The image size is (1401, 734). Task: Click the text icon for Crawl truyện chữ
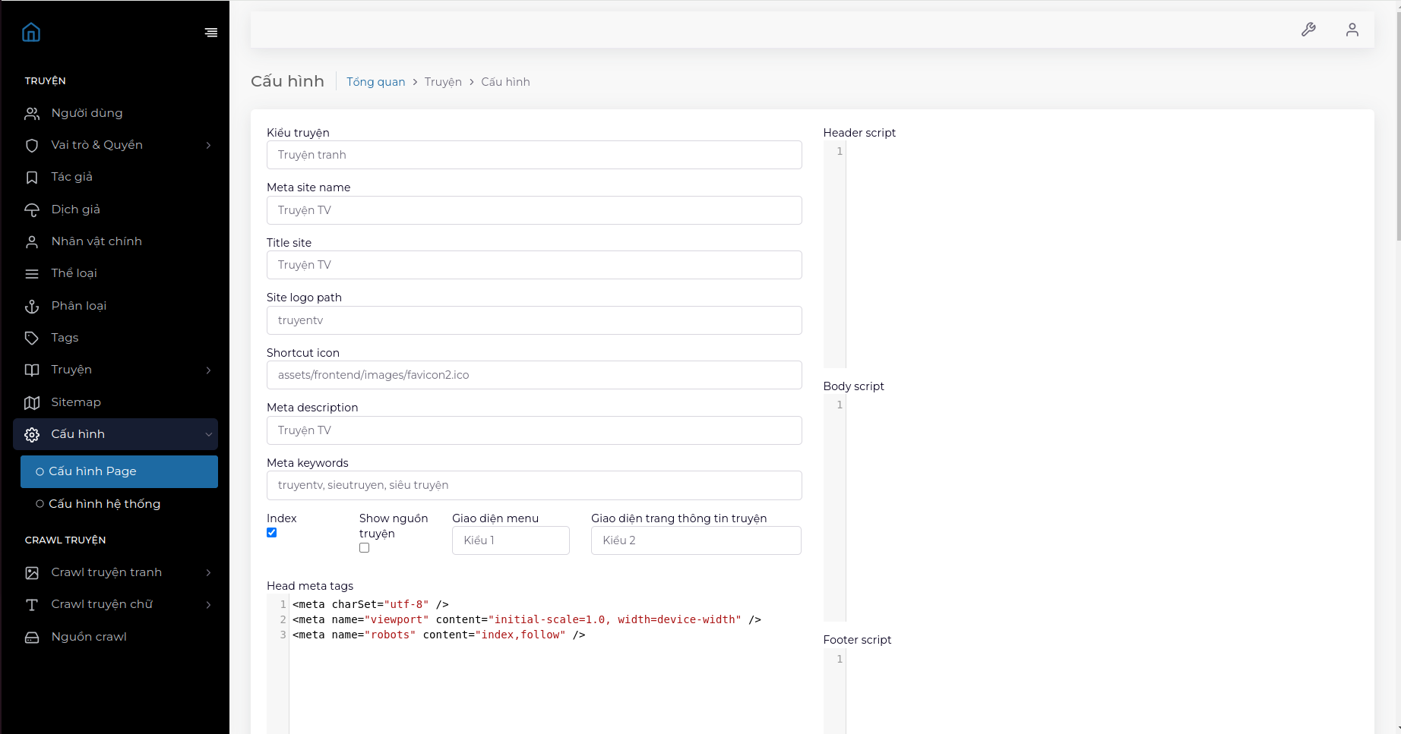pyautogui.click(x=32, y=605)
